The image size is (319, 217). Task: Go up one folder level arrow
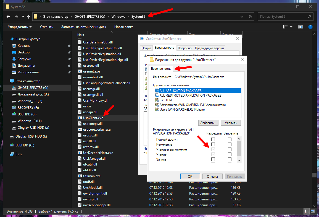29,17
